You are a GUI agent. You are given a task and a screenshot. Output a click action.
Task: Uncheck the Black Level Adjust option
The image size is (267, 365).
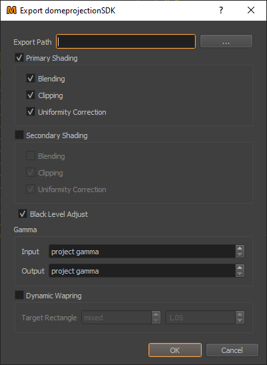(23, 214)
